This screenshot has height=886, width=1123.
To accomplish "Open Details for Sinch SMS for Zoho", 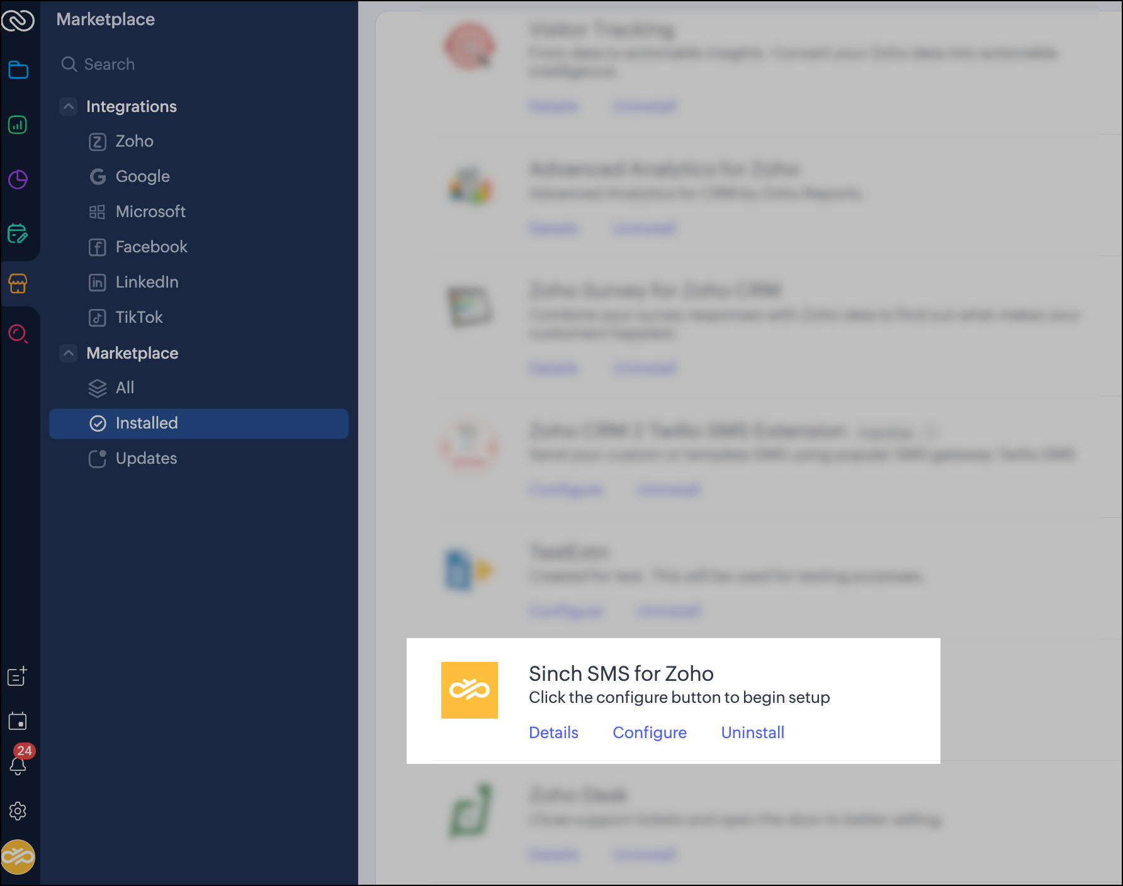I will [553, 732].
